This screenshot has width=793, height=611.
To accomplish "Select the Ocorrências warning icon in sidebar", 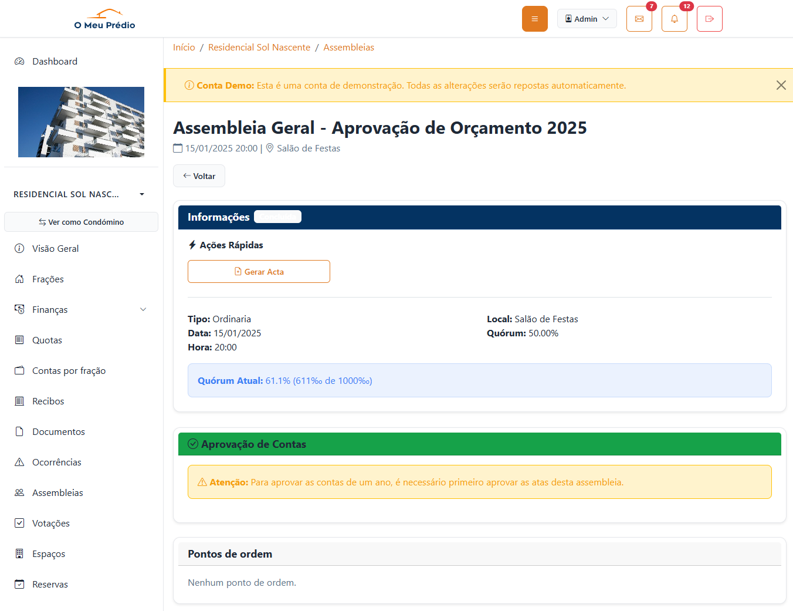I will point(19,462).
